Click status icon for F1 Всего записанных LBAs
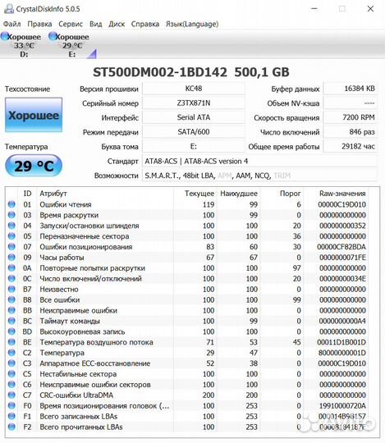Screen dimensions: 385x443 pos(11,416)
